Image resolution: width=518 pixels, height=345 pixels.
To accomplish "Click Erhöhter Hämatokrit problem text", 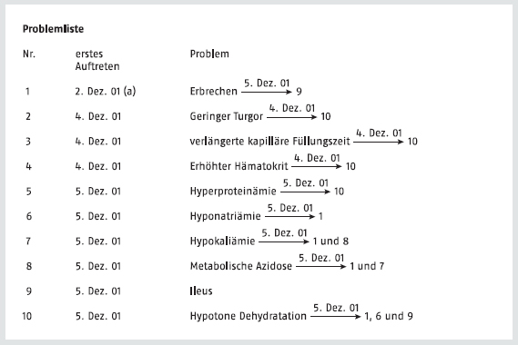I will pyautogui.click(x=239, y=166).
